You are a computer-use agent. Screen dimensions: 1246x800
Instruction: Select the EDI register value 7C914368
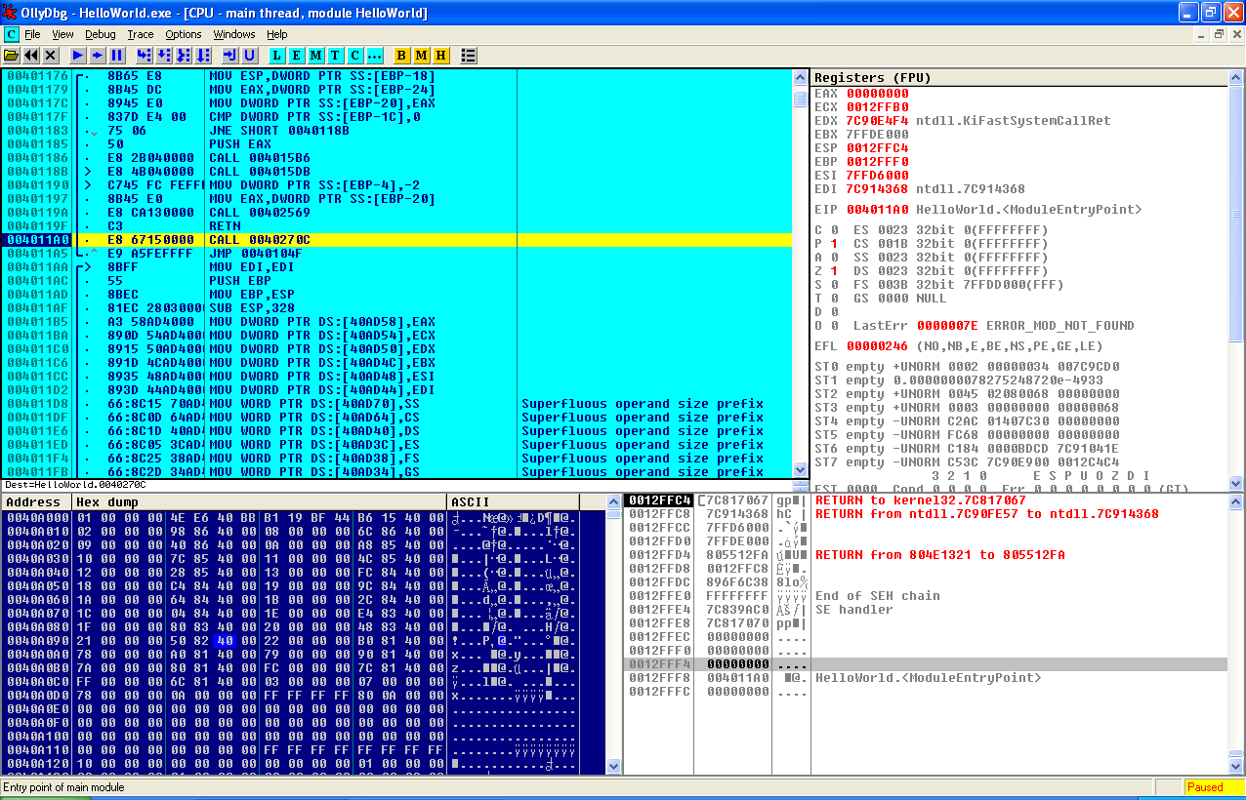pyautogui.click(x=877, y=189)
